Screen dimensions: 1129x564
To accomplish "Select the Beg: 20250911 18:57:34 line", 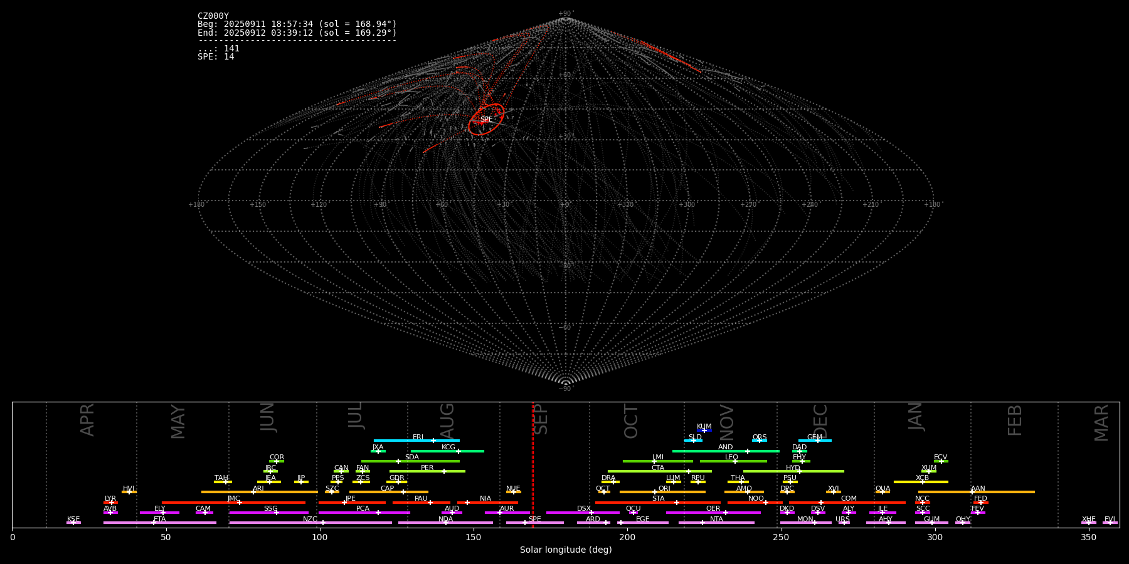I will [x=297, y=24].
